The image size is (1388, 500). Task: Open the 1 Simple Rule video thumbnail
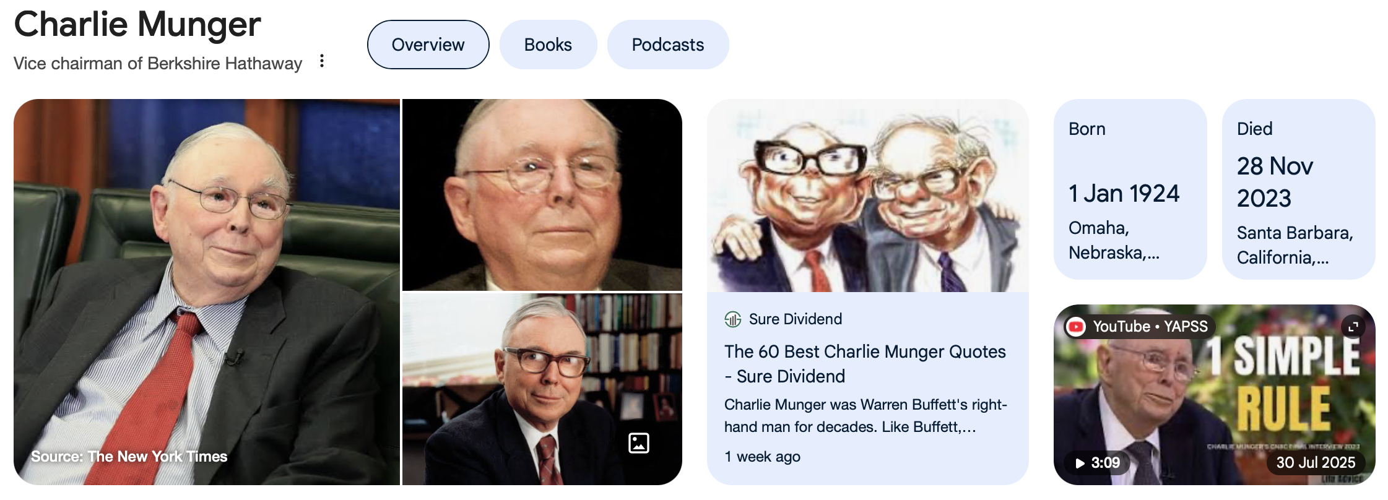pos(1215,395)
